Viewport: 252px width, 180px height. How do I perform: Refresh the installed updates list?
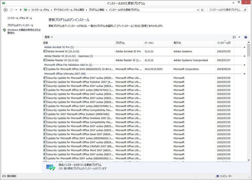[x=202, y=10]
